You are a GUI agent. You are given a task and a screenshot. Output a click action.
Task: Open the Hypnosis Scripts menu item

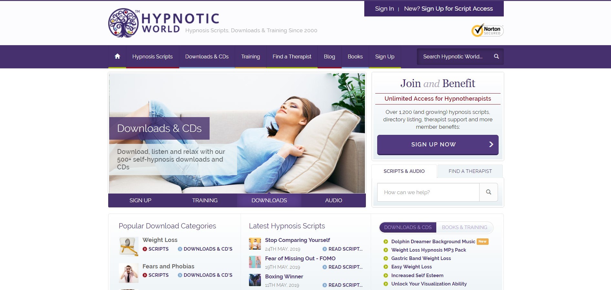click(x=152, y=56)
